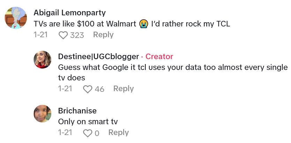
Task: Click the crying emoji in Abigail's comment
Action: coord(143,24)
